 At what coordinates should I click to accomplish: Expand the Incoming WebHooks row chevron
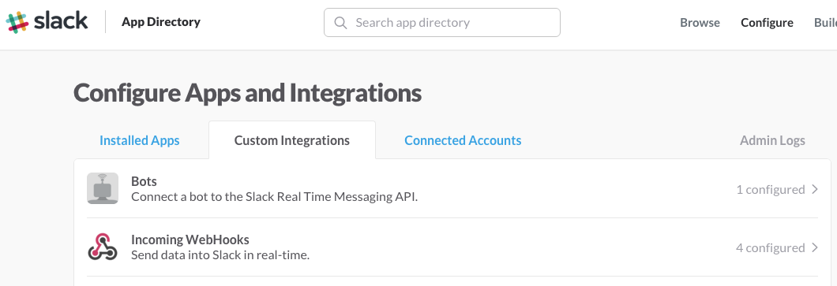pyautogui.click(x=815, y=247)
